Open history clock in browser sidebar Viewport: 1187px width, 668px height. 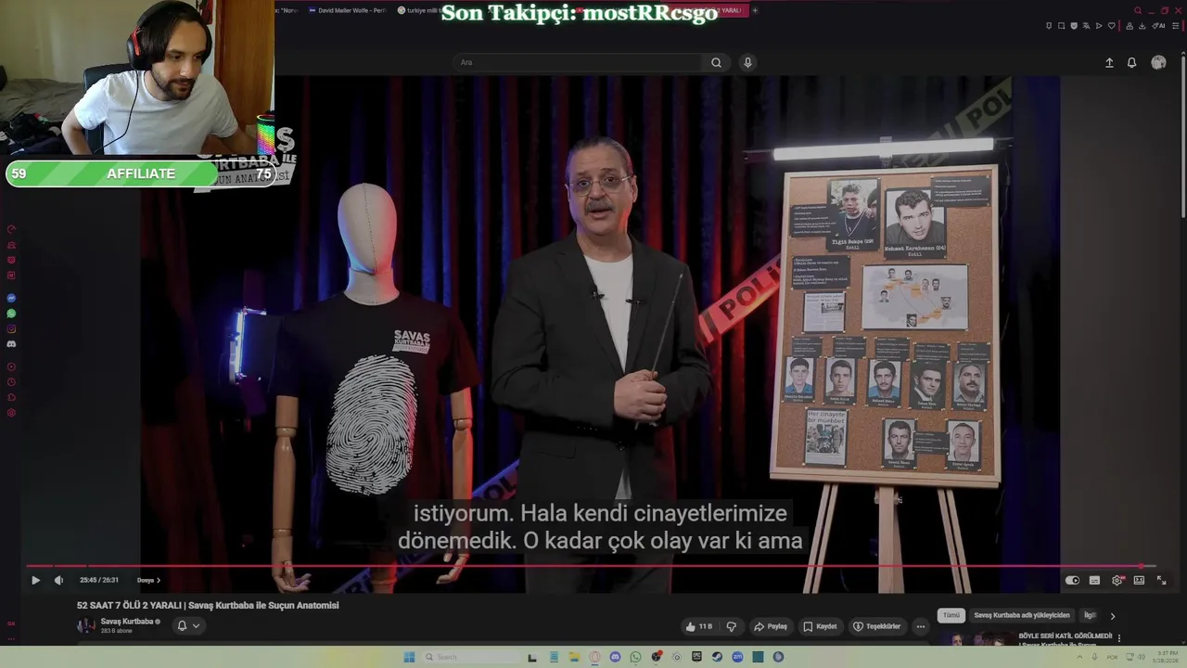click(11, 381)
